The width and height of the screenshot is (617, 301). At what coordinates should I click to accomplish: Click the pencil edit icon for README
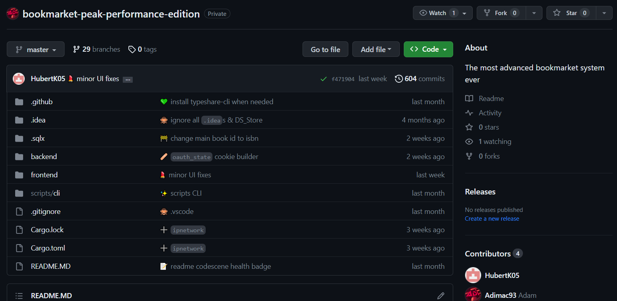click(441, 296)
